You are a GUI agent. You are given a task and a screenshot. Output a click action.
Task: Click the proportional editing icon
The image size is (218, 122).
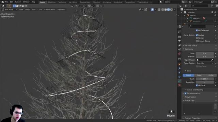tap(98, 6)
